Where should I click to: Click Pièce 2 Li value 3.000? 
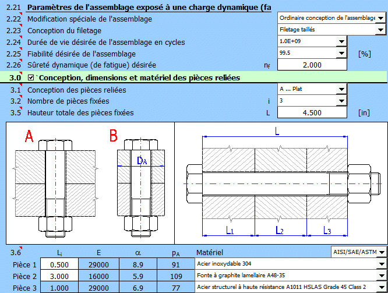pos(59,276)
